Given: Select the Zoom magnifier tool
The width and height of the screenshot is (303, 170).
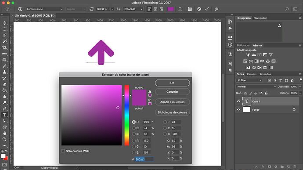Looking at the screenshot, I should click(4, 139).
